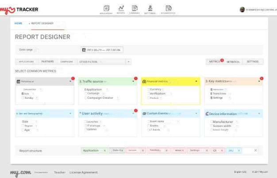Select the Partners filter tab
The image size is (277, 178).
[47, 62]
